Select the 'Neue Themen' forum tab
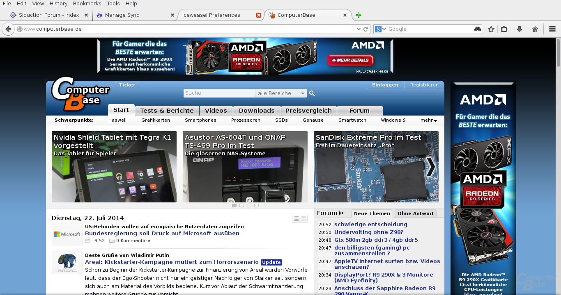This screenshot has height=295, width=561. coord(372,213)
